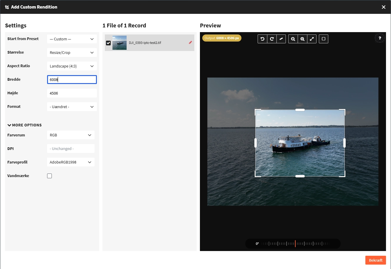Rotate the preview counterclockwise
Image resolution: width=391 pixels, height=269 pixels.
pos(262,39)
